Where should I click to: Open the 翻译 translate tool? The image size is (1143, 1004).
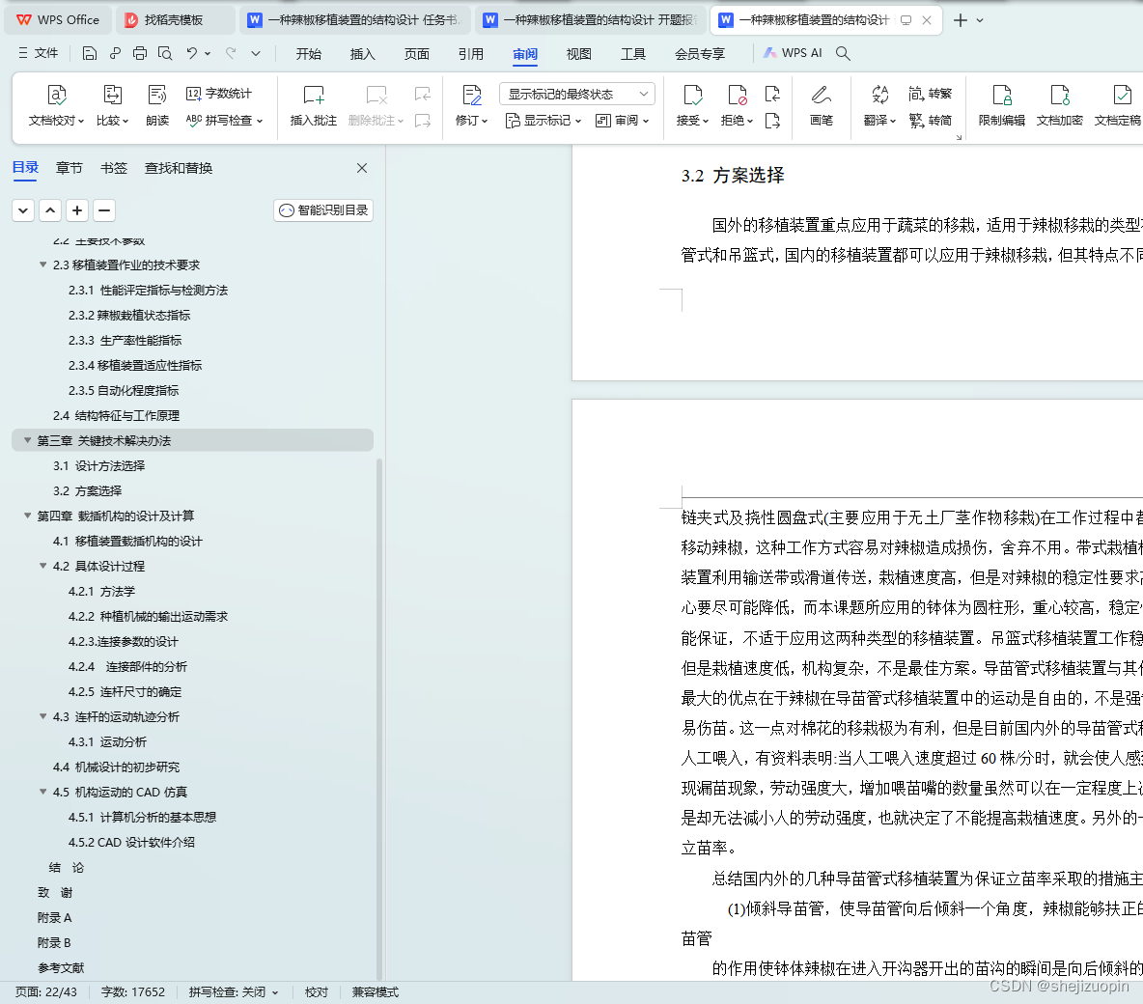pyautogui.click(x=879, y=106)
